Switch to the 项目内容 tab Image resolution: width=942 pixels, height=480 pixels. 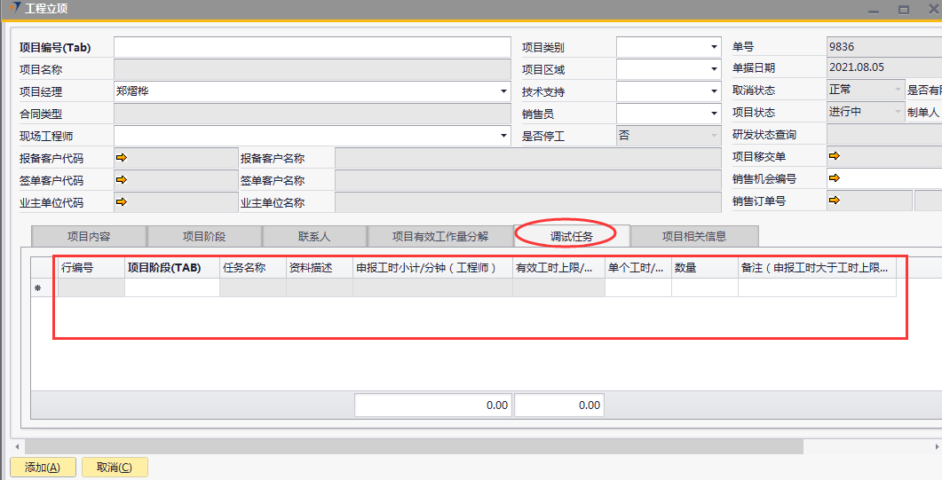pyautogui.click(x=89, y=236)
